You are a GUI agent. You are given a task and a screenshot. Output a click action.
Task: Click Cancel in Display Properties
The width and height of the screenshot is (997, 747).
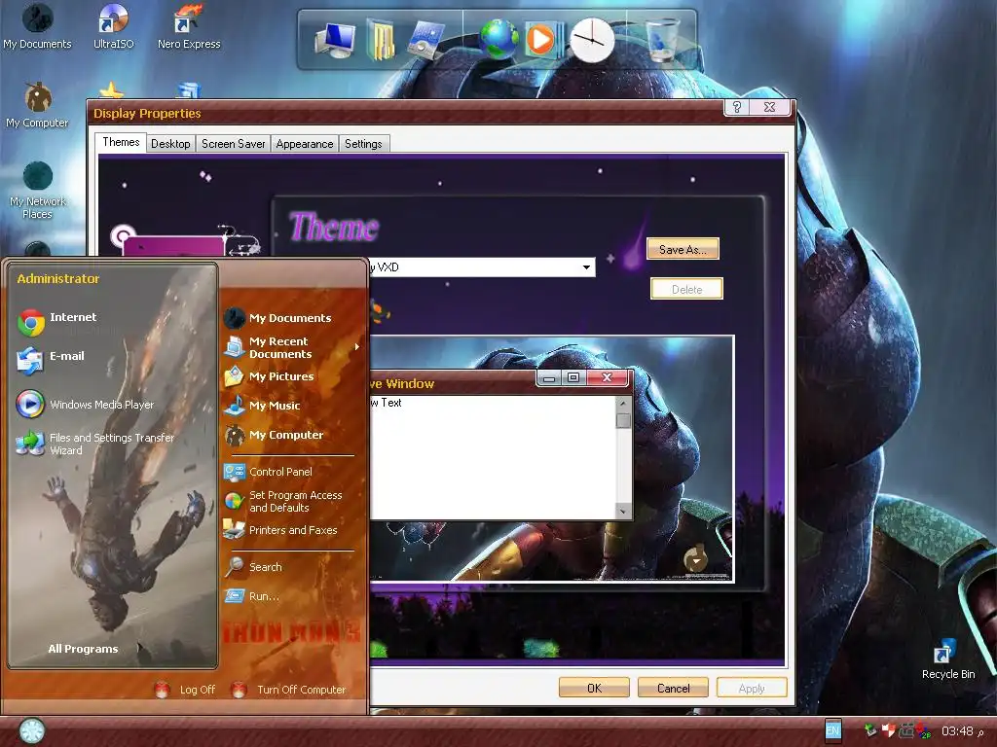point(673,688)
